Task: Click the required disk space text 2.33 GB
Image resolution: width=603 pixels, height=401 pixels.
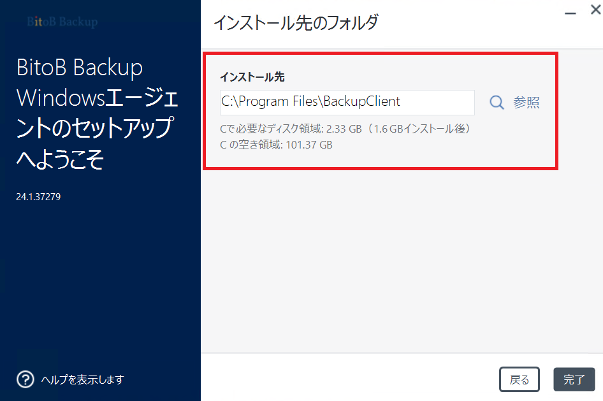Action: tap(344, 129)
